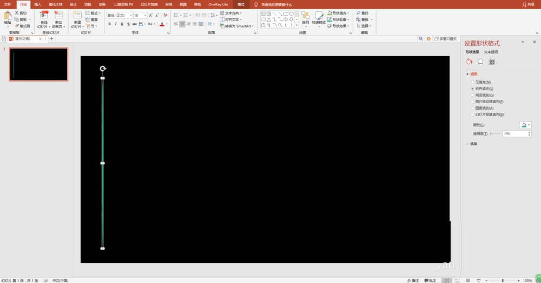
Task: Select the oval shape in shapes gallery
Action: [292, 14]
